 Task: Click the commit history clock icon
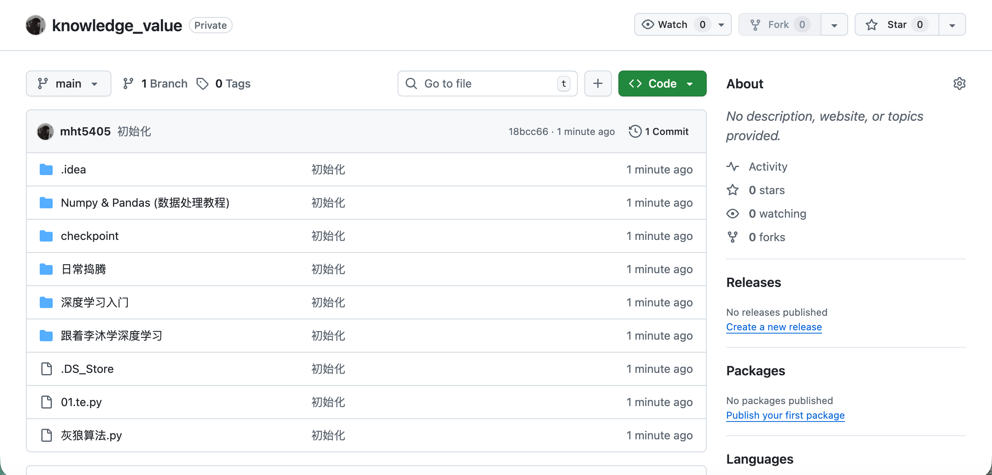[635, 131]
